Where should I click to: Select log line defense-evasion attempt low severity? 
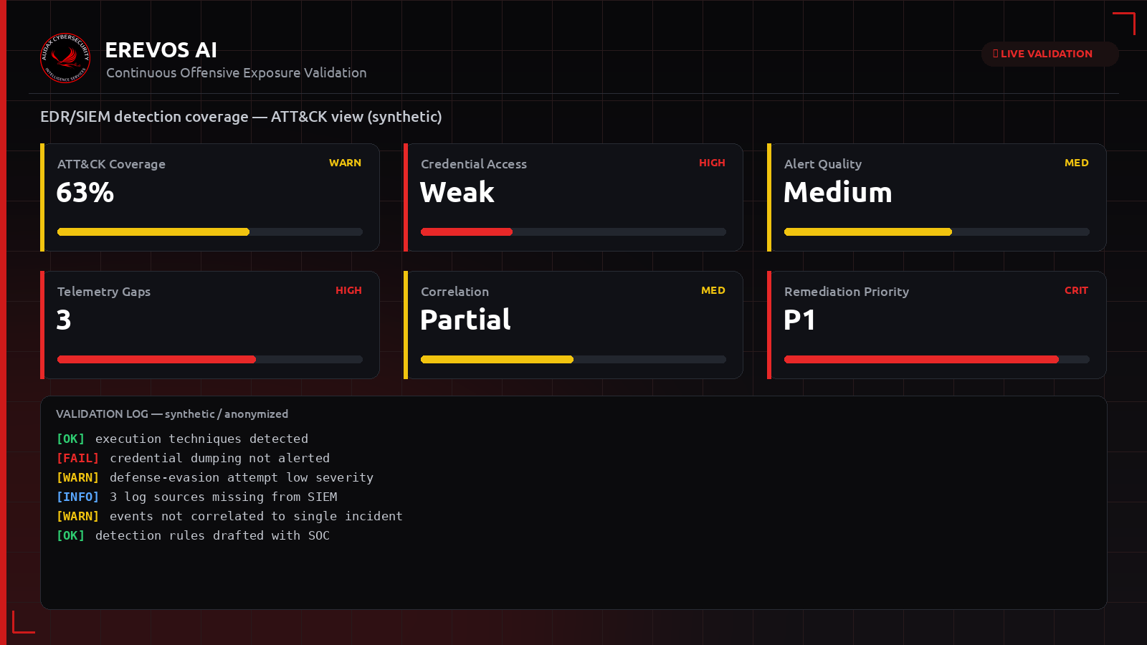242,477
